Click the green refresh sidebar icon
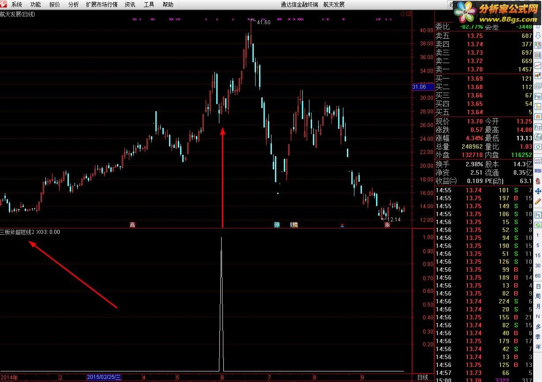Image resolution: width=542 pixels, height=382 pixels. pos(538,225)
